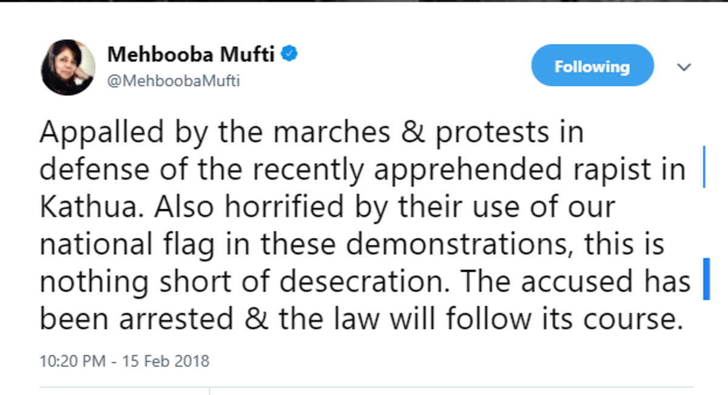This screenshot has width=728, height=395.
Task: Toggle the blue Following button
Action: [x=592, y=66]
